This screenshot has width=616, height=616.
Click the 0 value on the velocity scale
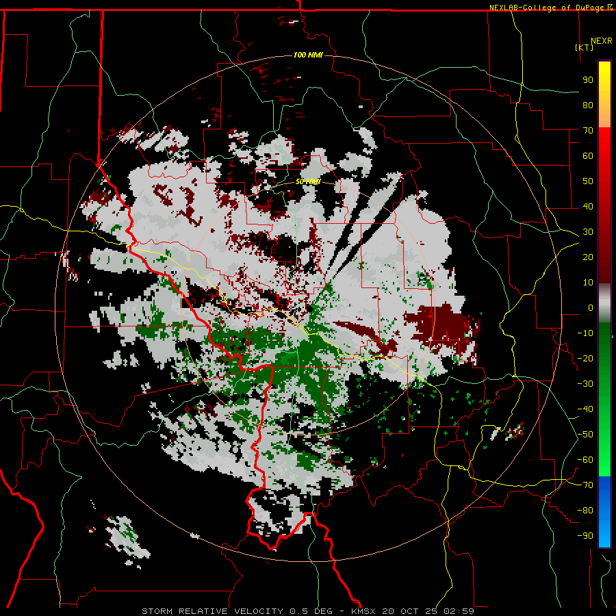591,308
